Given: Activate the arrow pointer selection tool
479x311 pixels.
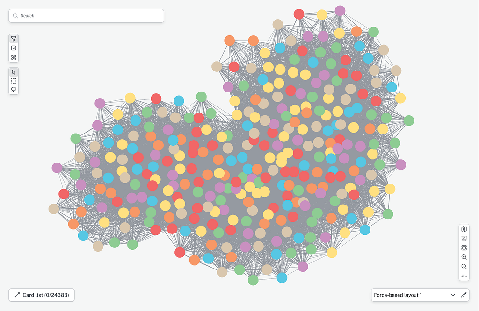Looking at the screenshot, I should click(x=14, y=72).
